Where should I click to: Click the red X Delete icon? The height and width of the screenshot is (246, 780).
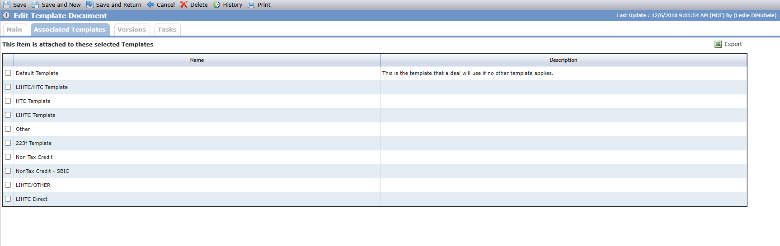[x=184, y=5]
